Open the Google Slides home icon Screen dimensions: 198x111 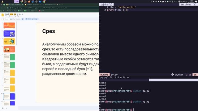(x=3, y=15)
